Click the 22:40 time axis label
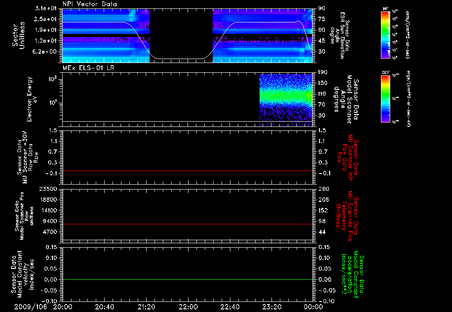Screen dimensions: 452x312 click(x=230, y=307)
